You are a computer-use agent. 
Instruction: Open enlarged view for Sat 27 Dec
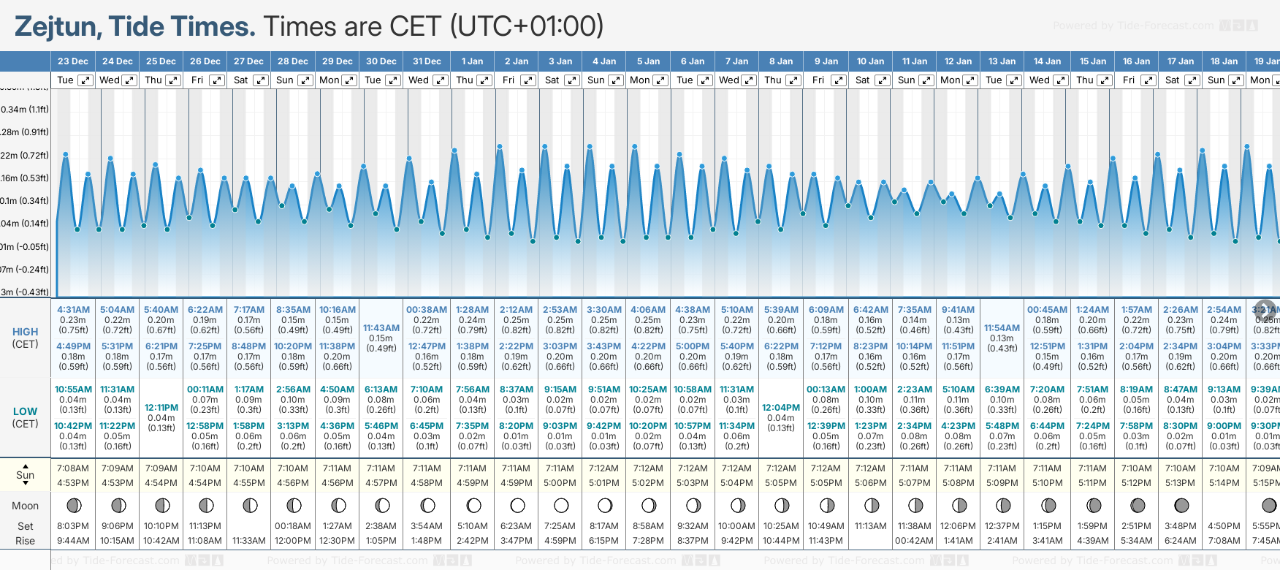point(261,80)
